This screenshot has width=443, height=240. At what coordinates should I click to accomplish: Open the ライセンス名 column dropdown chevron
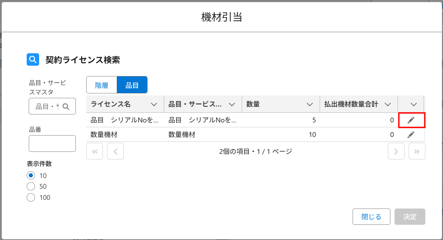154,104
